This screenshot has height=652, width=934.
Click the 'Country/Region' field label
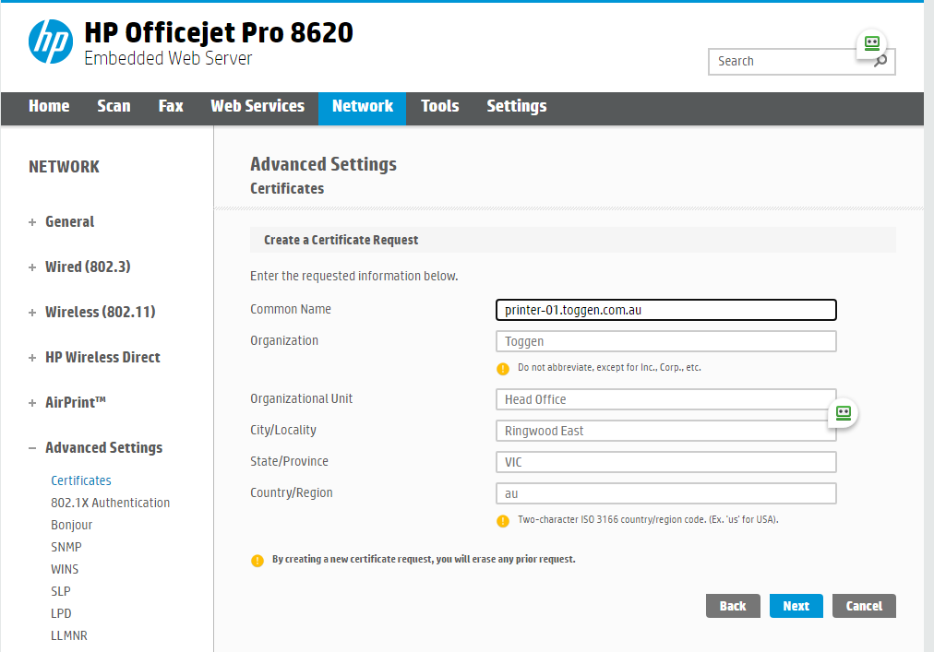292,493
